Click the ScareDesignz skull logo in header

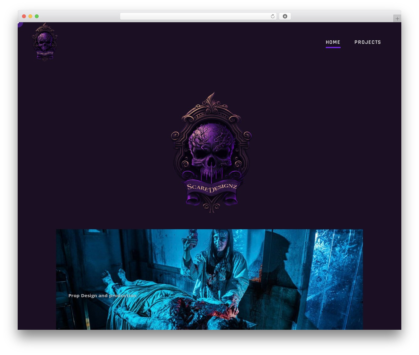click(x=45, y=42)
